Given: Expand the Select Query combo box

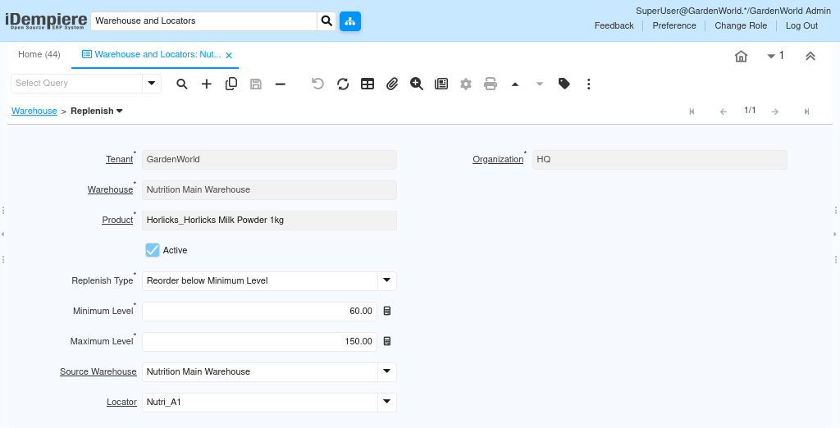Looking at the screenshot, I should pyautogui.click(x=152, y=83).
